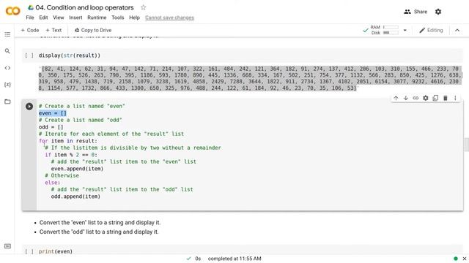Open the variables {x} sidebar icon
Viewport: 469px width, 263px height.
click(x=7, y=85)
